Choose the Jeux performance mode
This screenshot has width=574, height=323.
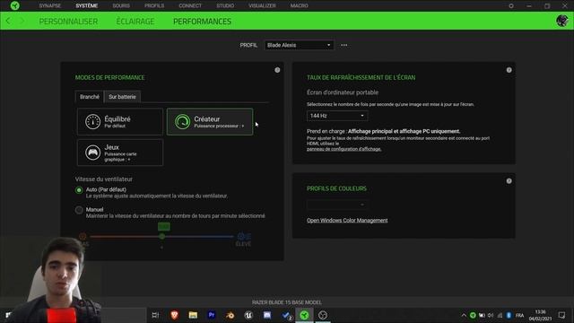click(x=120, y=153)
